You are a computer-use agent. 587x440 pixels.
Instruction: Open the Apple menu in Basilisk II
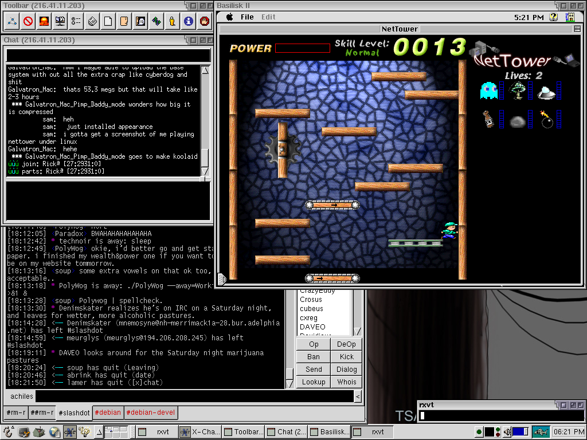(x=229, y=17)
